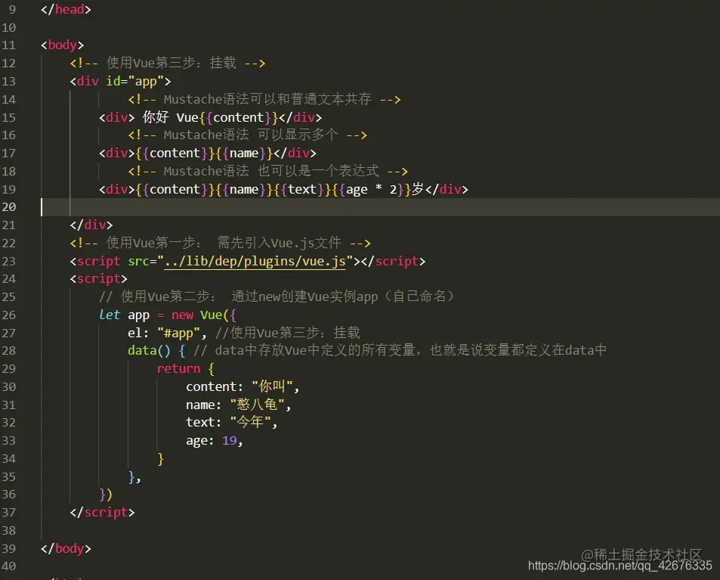Click the opening body tag
The width and height of the screenshot is (720, 580).
click(x=63, y=45)
